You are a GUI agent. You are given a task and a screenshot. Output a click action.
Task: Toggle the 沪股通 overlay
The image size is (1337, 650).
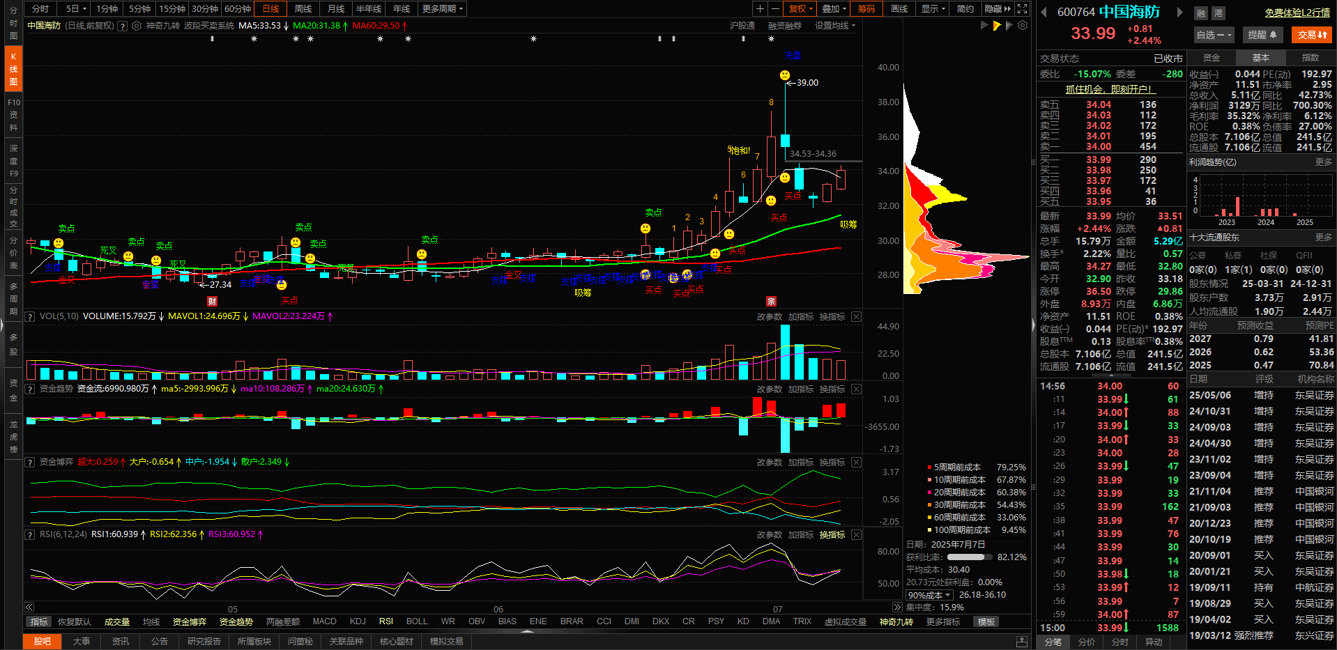(x=742, y=26)
